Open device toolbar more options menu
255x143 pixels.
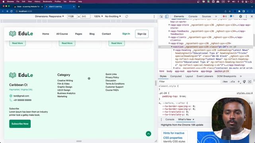pos(154,16)
